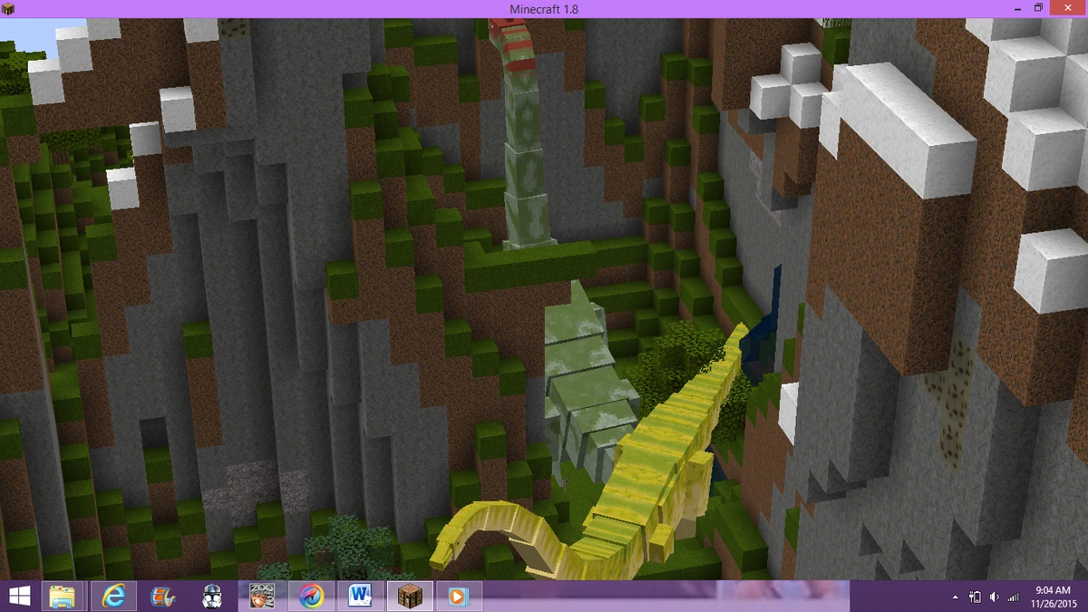Image resolution: width=1088 pixels, height=612 pixels.
Task: Open the Start menu
Action: click(x=18, y=597)
